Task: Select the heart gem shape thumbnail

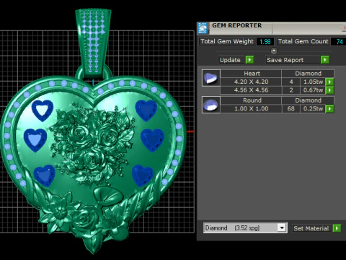Action: coord(211,78)
